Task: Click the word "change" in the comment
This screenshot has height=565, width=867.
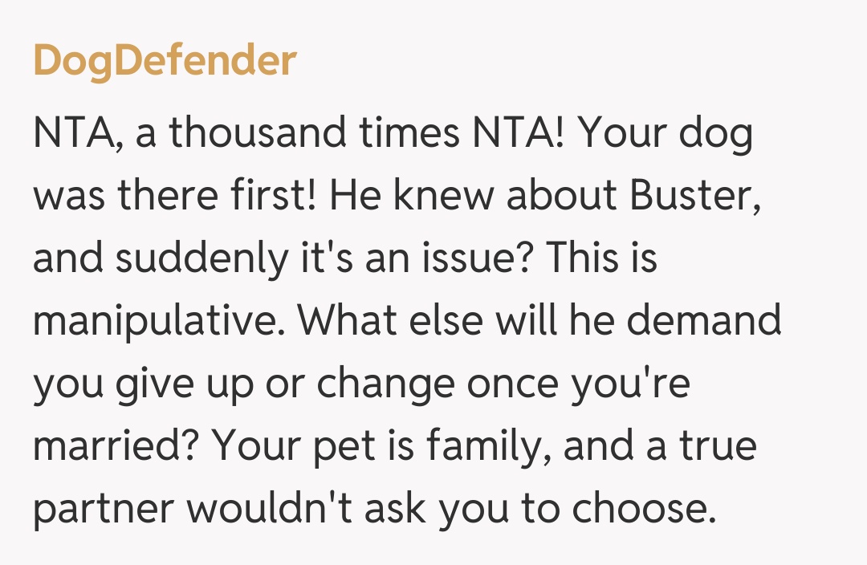Action: point(385,384)
